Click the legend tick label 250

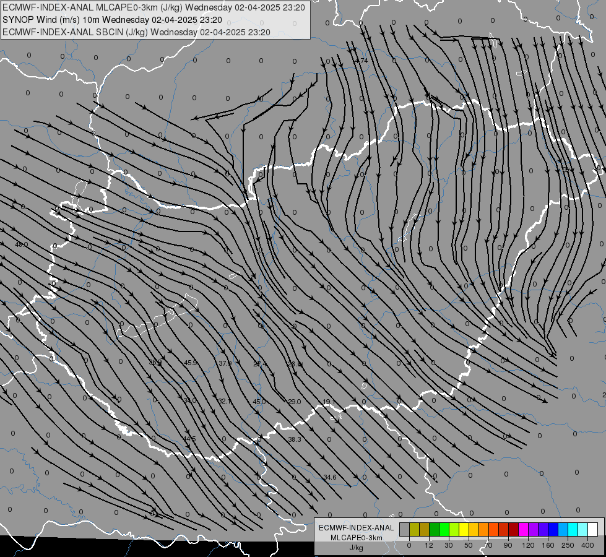[568, 545]
